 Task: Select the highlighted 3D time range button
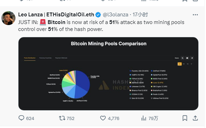click(x=180, y=64)
